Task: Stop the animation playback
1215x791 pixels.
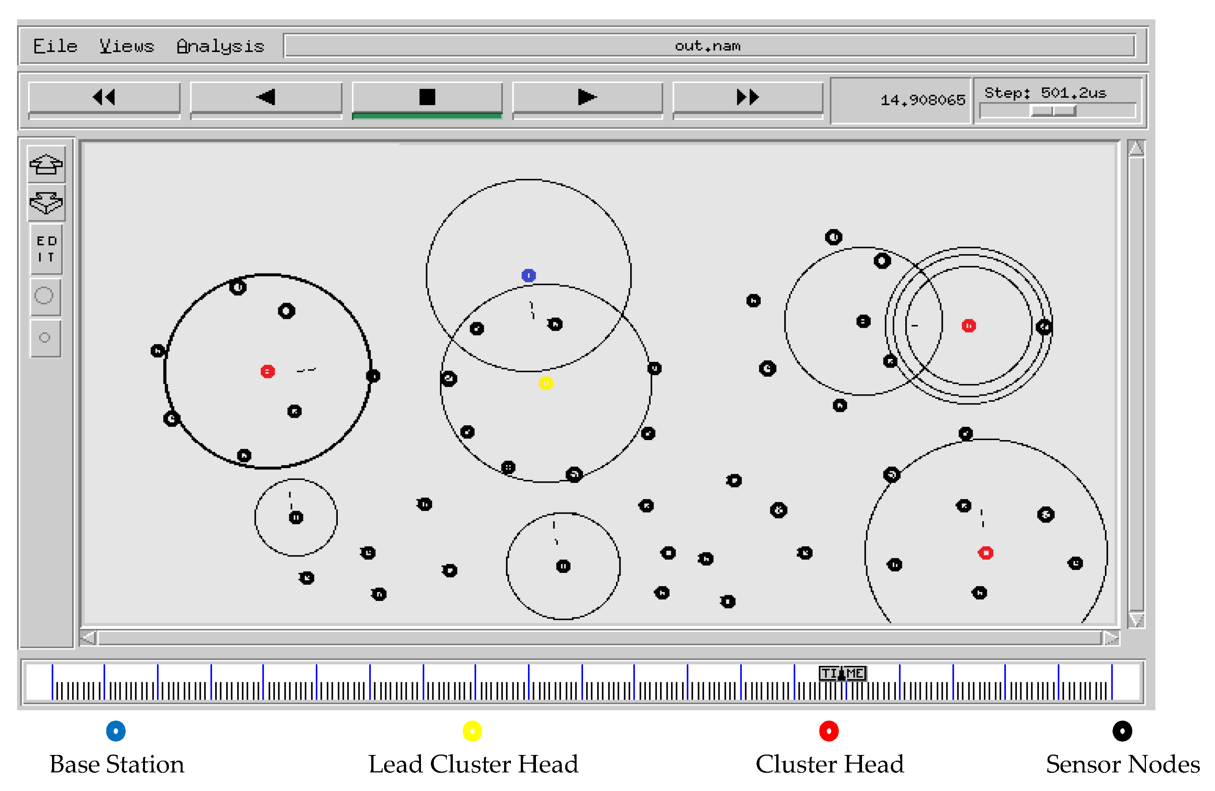Action: (x=427, y=97)
